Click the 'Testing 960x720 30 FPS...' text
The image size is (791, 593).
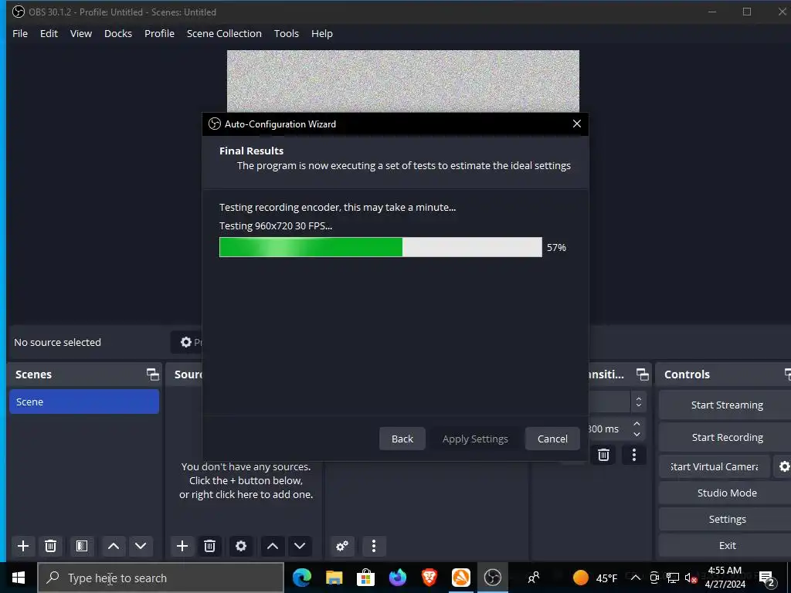click(276, 226)
